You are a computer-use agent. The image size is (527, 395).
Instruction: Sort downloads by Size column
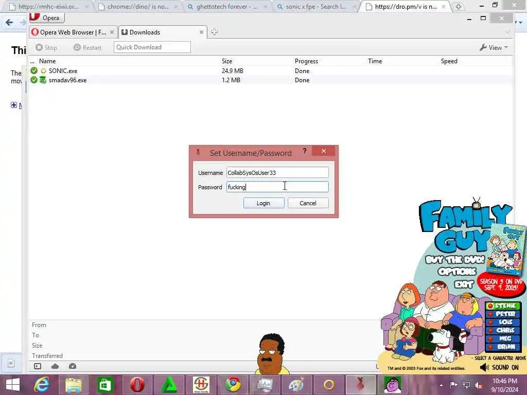227,61
